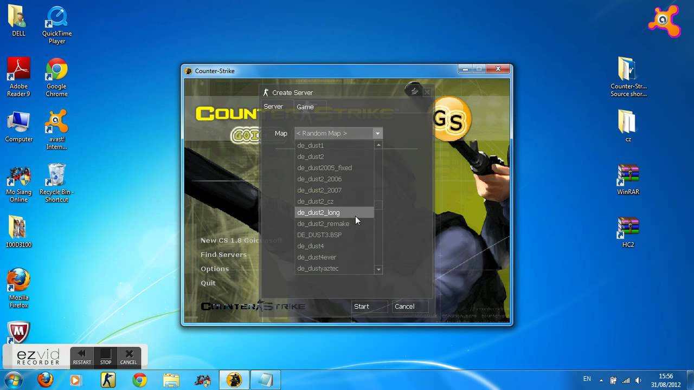Select de_dust2_long map
The image size is (694, 390).
pyautogui.click(x=335, y=212)
